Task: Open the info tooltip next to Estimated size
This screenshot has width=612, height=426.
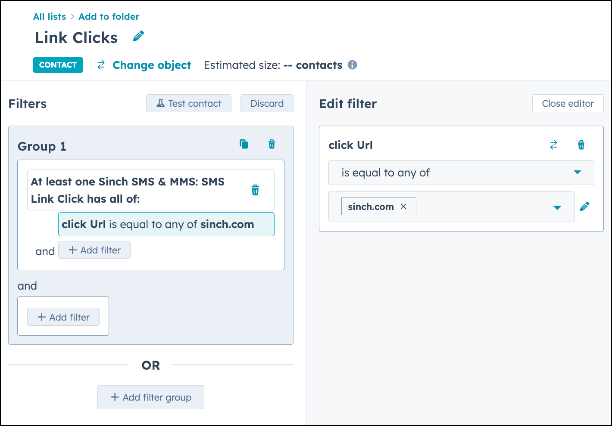Action: tap(352, 65)
